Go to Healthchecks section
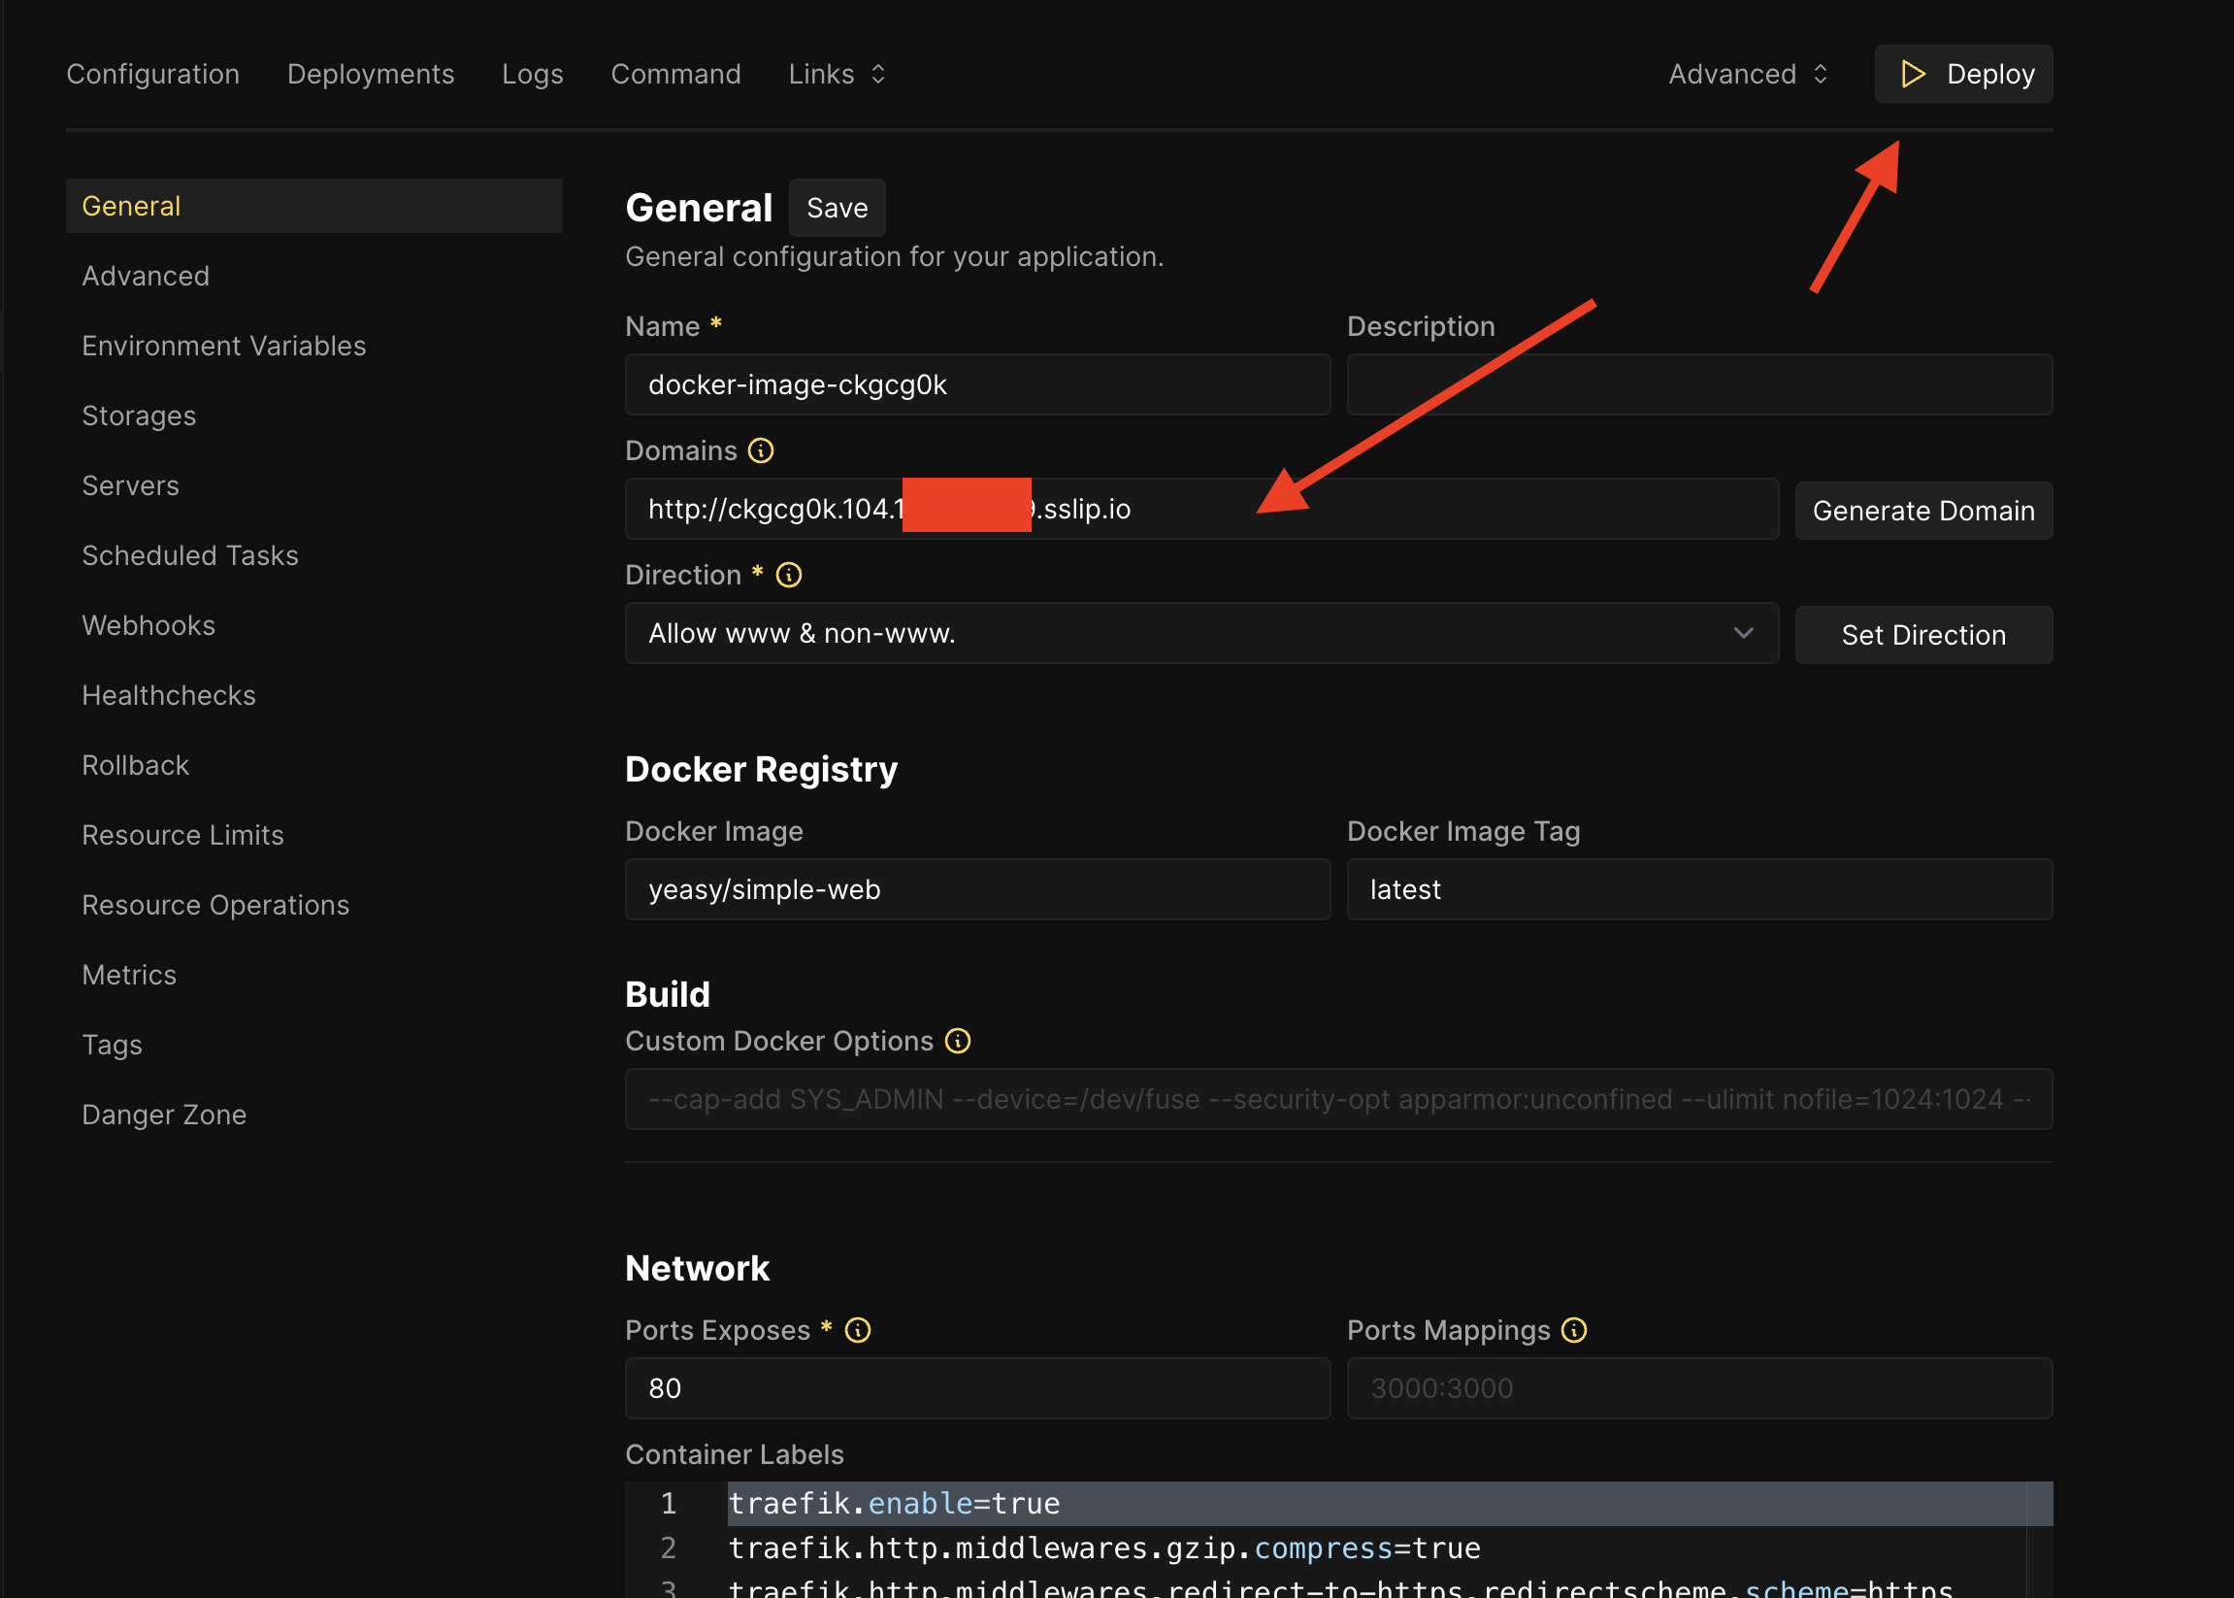The width and height of the screenshot is (2234, 1598). (x=168, y=695)
